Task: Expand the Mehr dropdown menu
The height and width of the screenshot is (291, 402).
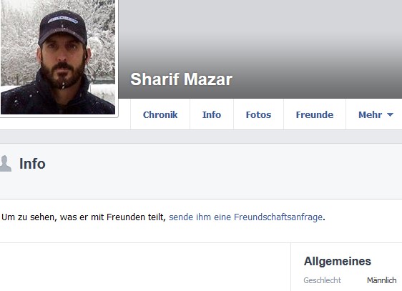Action: coord(376,114)
